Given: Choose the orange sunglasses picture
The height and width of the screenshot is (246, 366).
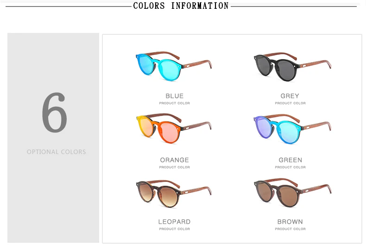Looking at the screenshot, I should (174, 129).
